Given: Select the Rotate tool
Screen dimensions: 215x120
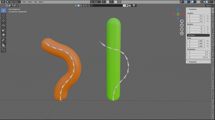Looking at the screenshot, I should pyautogui.click(x=3, y=25).
